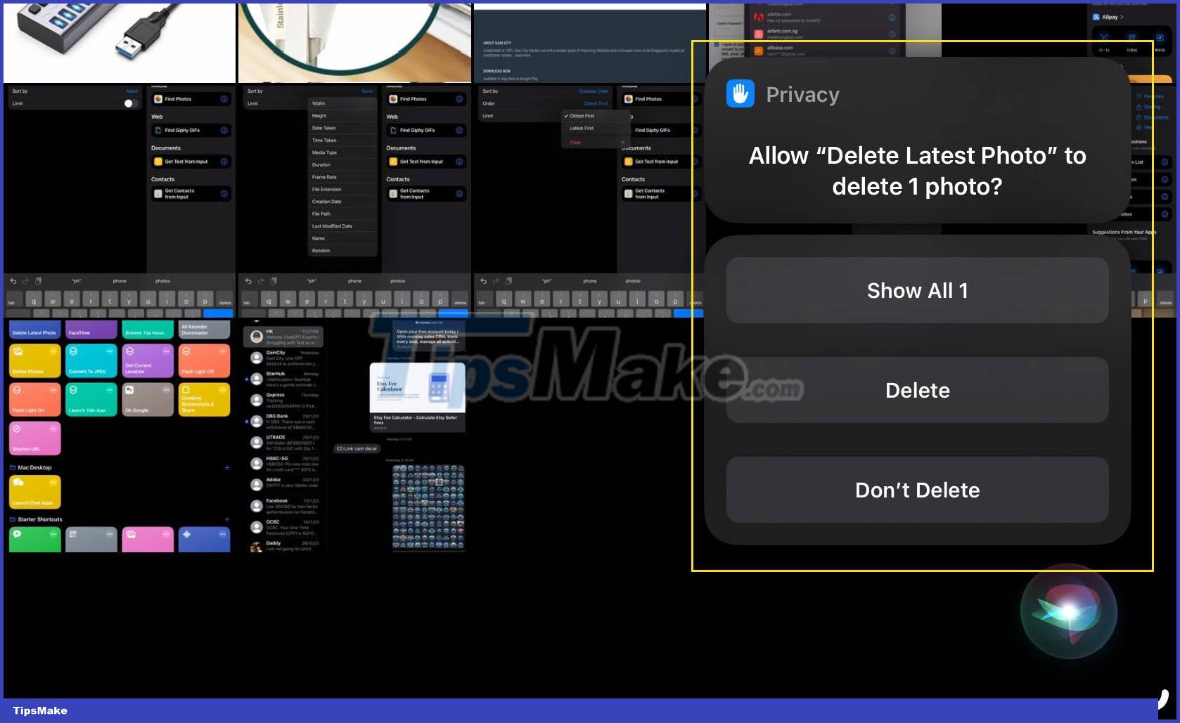Tap the Find Photos action icon
This screenshot has height=723, width=1180.
click(x=160, y=98)
